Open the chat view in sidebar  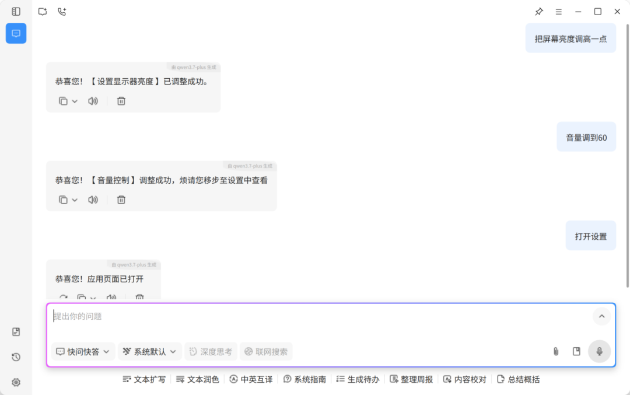16,33
